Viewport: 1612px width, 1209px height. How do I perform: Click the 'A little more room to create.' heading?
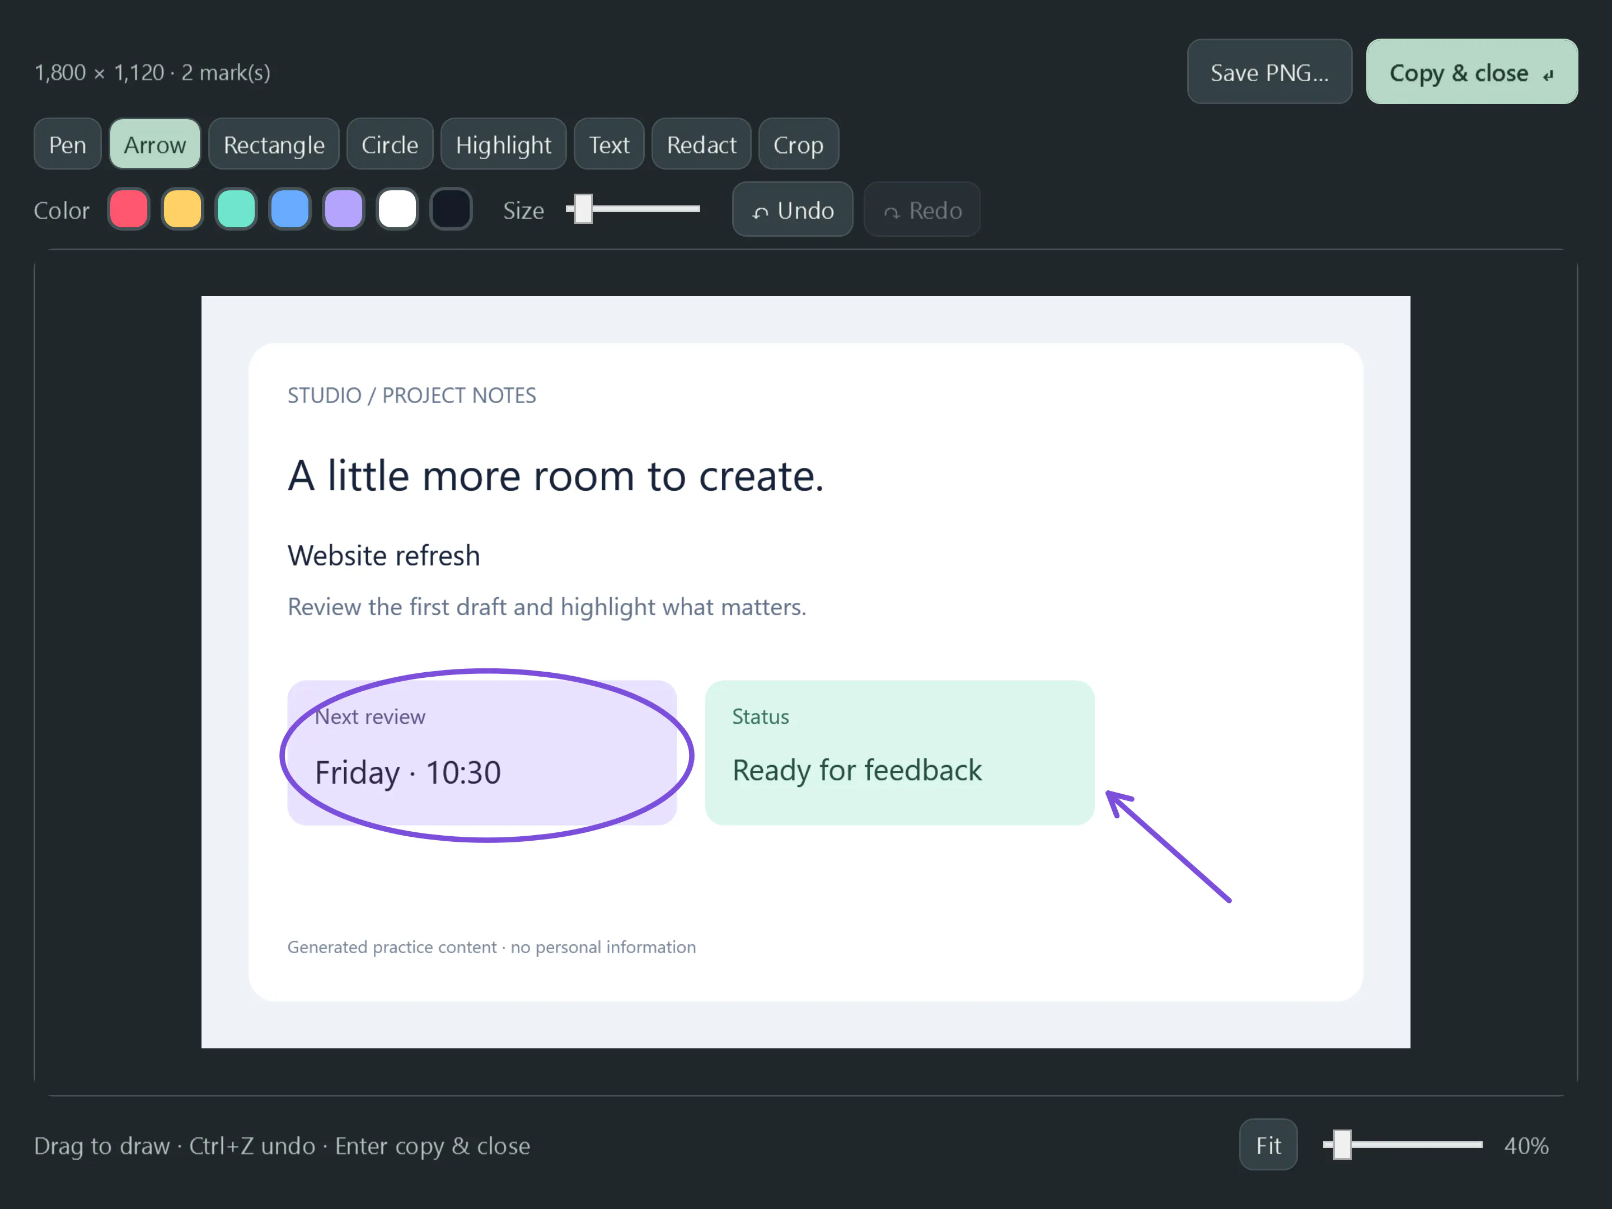click(555, 477)
